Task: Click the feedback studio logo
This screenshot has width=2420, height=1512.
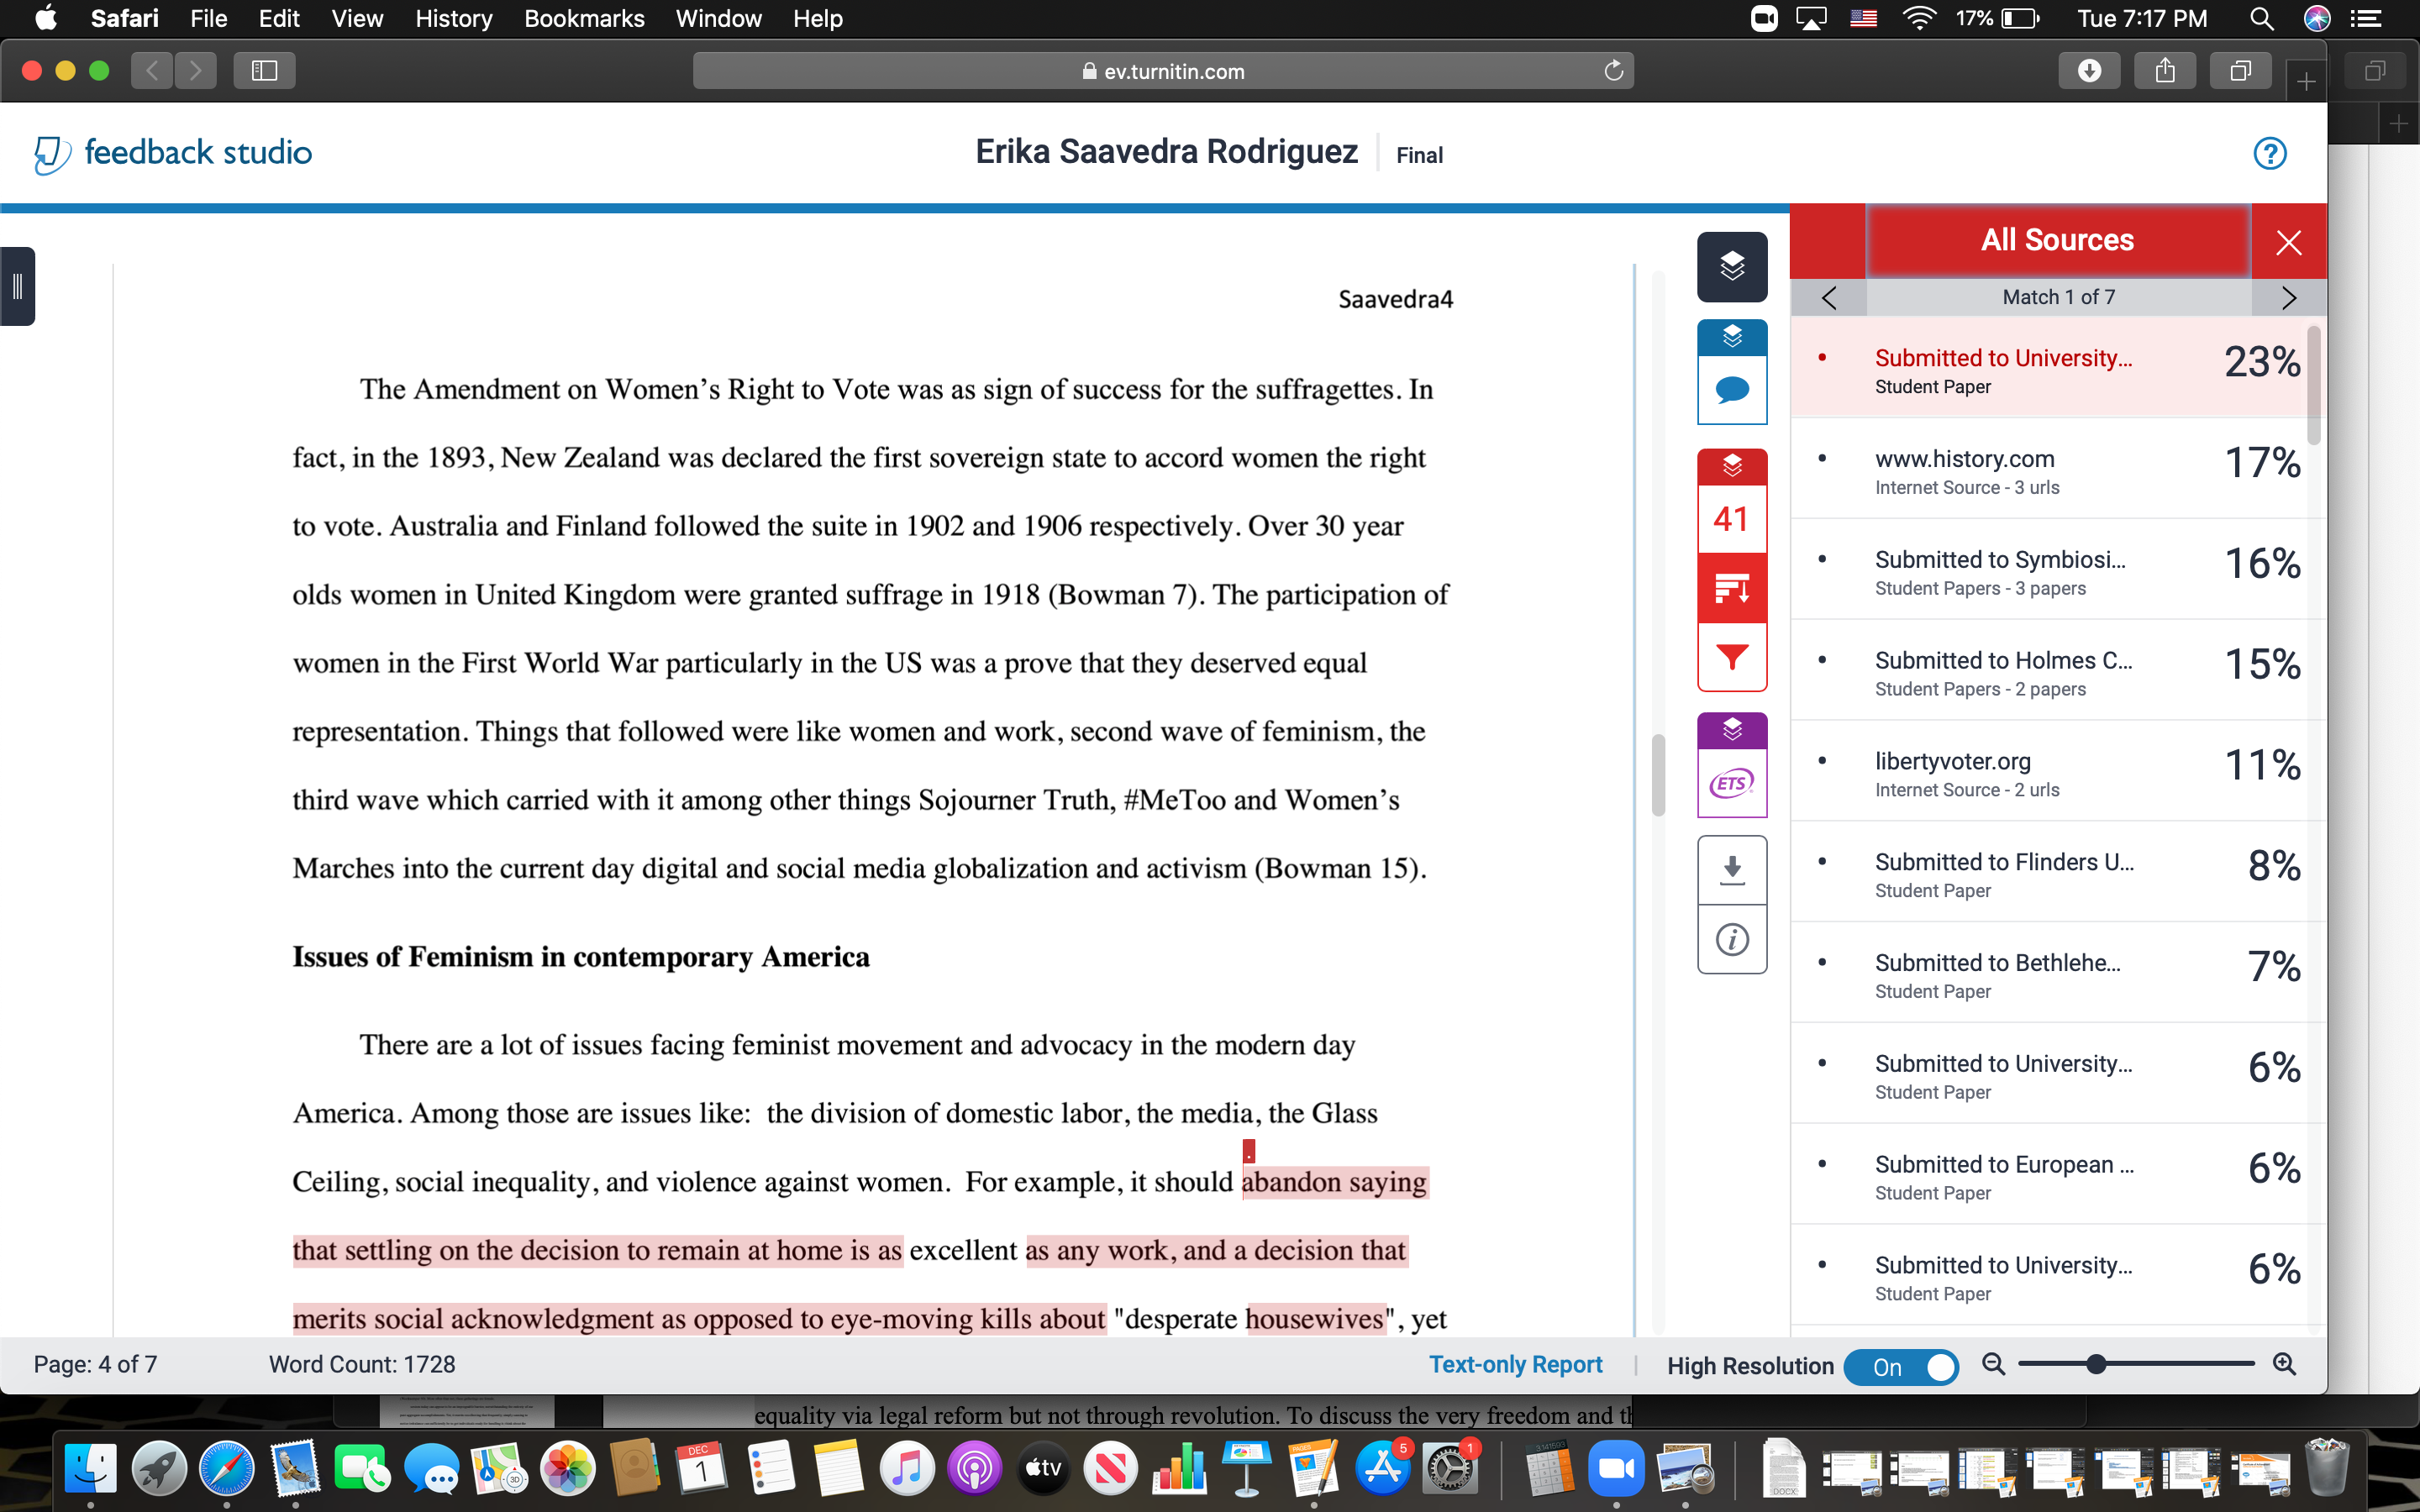Action: (173, 153)
